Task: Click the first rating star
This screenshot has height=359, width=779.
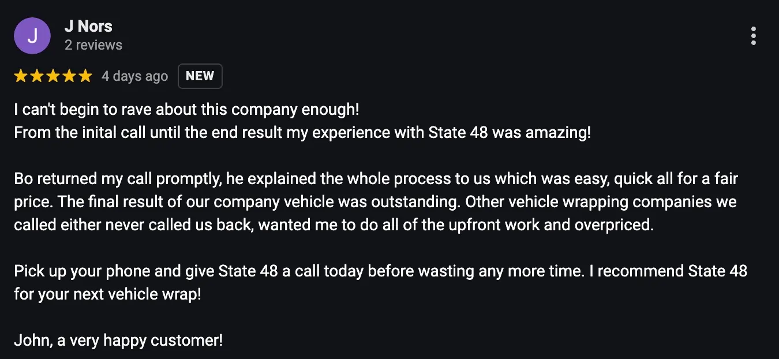Action: click(x=21, y=76)
